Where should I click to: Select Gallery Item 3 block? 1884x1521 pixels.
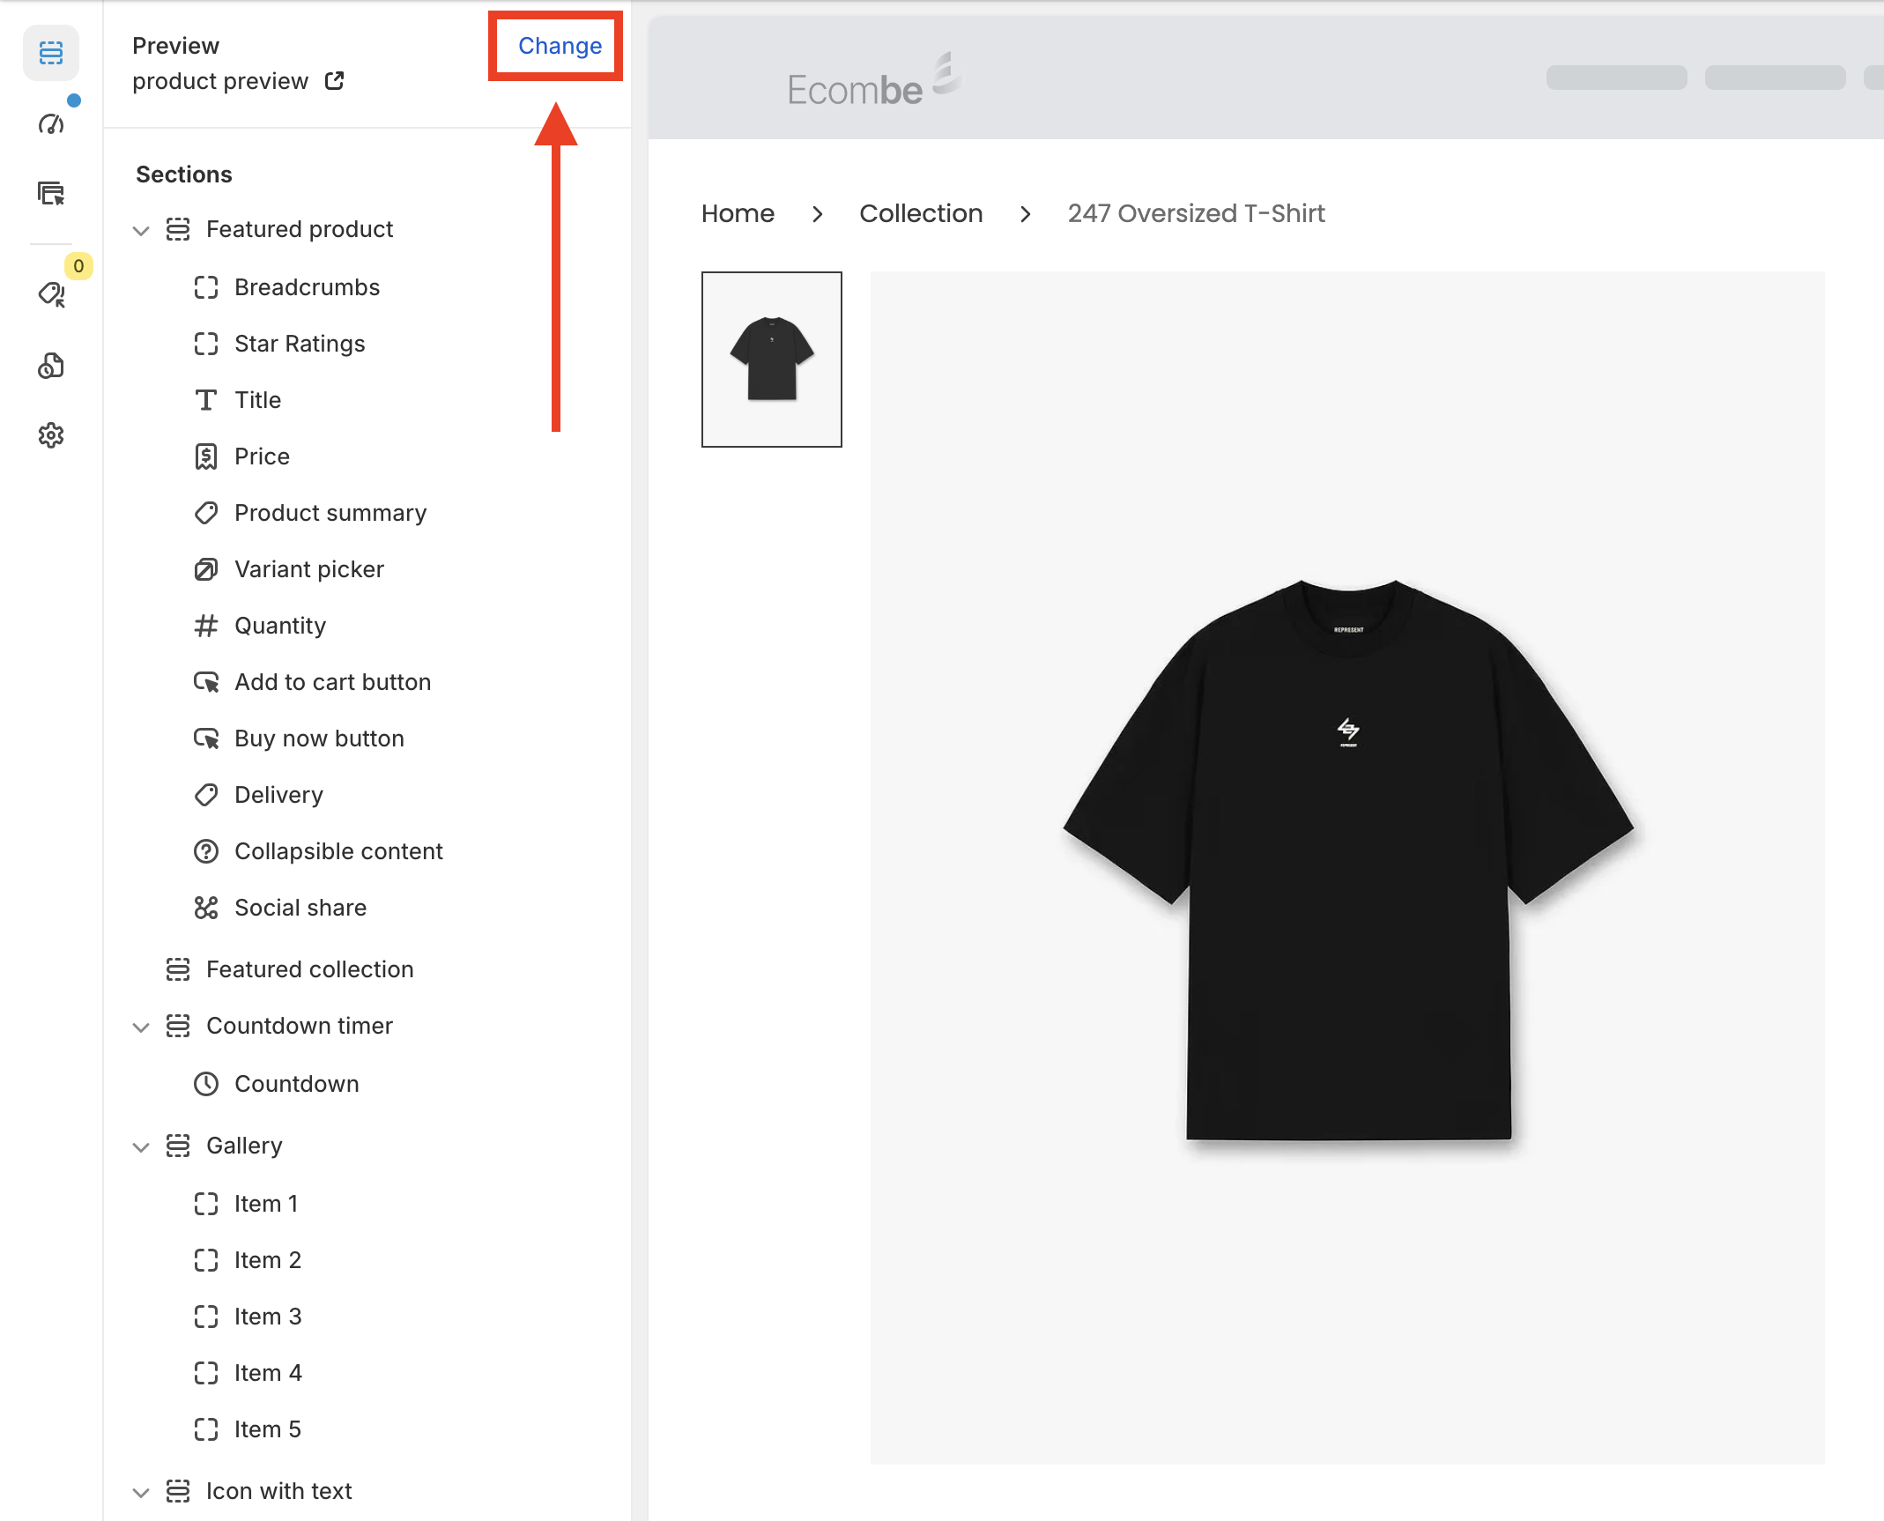tap(267, 1317)
